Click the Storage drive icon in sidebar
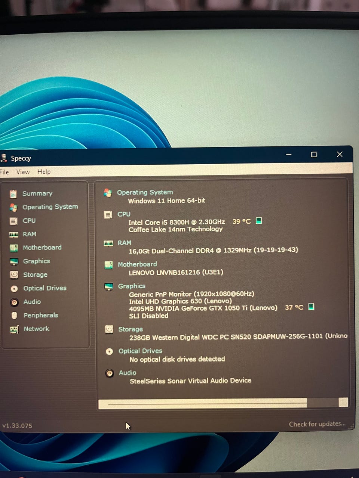The width and height of the screenshot is (359, 478). point(14,275)
